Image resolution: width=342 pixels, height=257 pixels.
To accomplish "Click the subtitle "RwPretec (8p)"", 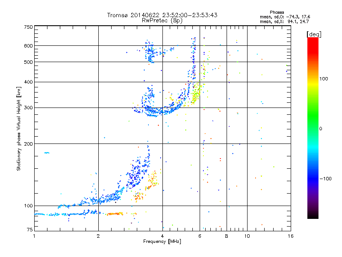I will coord(162,21).
